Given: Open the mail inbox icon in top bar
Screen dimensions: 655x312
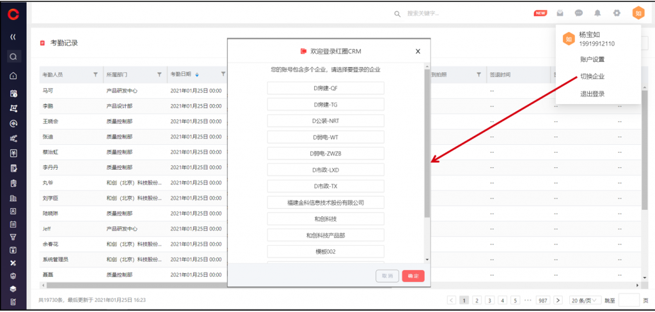Looking at the screenshot, I should 560,13.
